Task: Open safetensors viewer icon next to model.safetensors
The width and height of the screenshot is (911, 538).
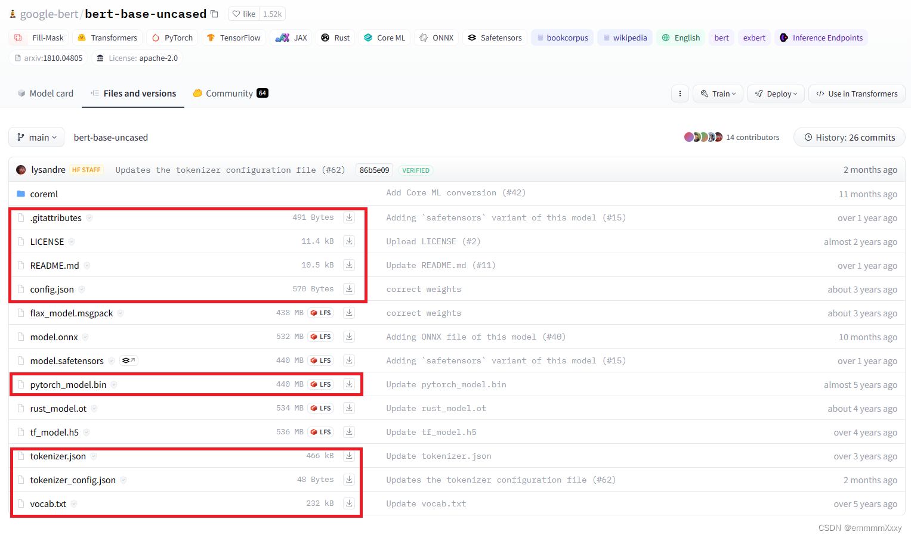Action: (129, 360)
